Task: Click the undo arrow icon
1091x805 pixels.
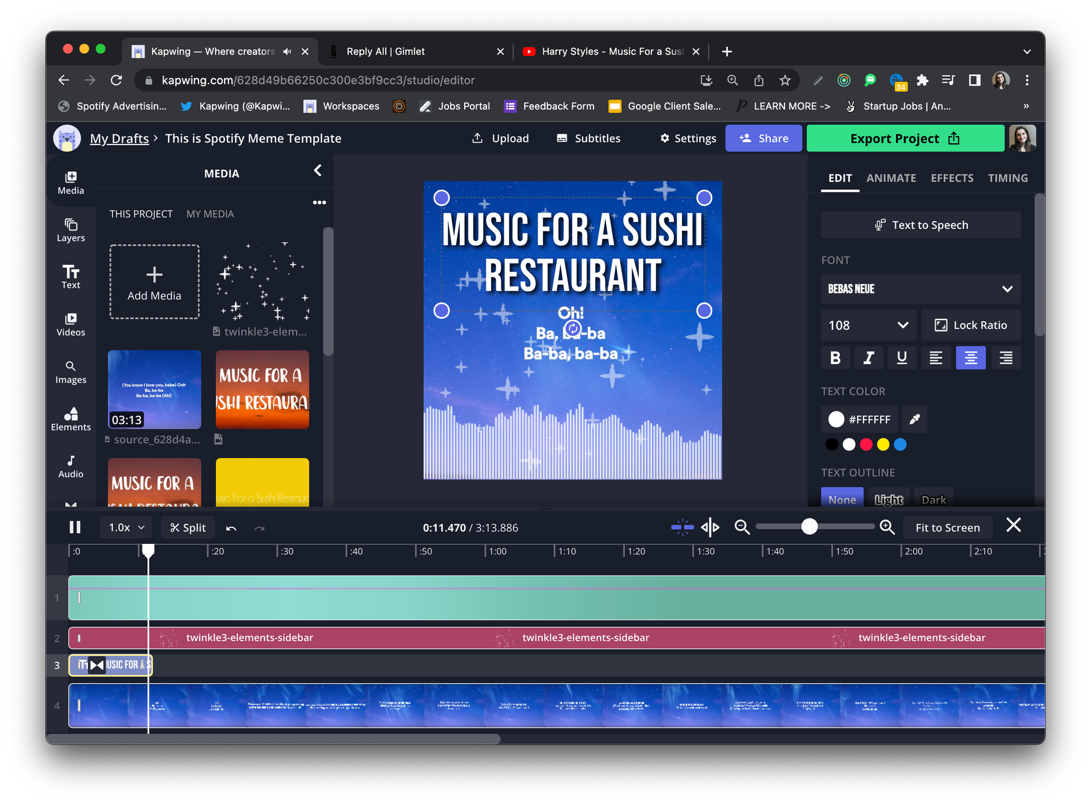Action: pos(231,528)
